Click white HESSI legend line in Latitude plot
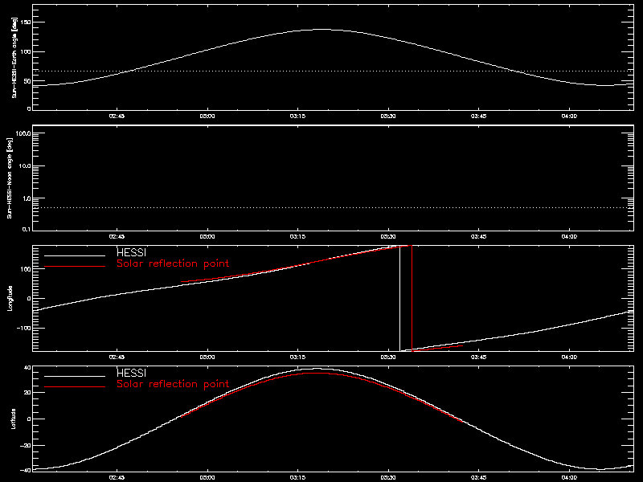 point(75,376)
